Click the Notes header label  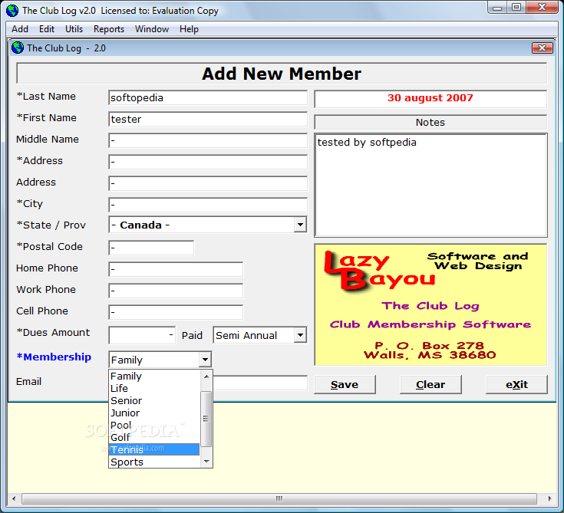click(430, 122)
